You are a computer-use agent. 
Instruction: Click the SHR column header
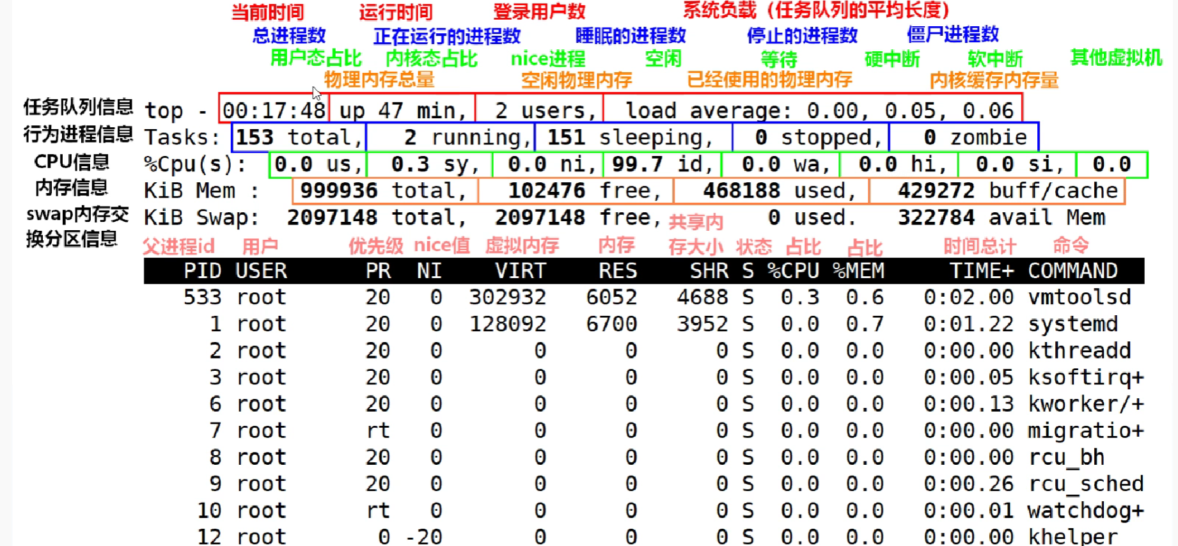click(x=709, y=271)
